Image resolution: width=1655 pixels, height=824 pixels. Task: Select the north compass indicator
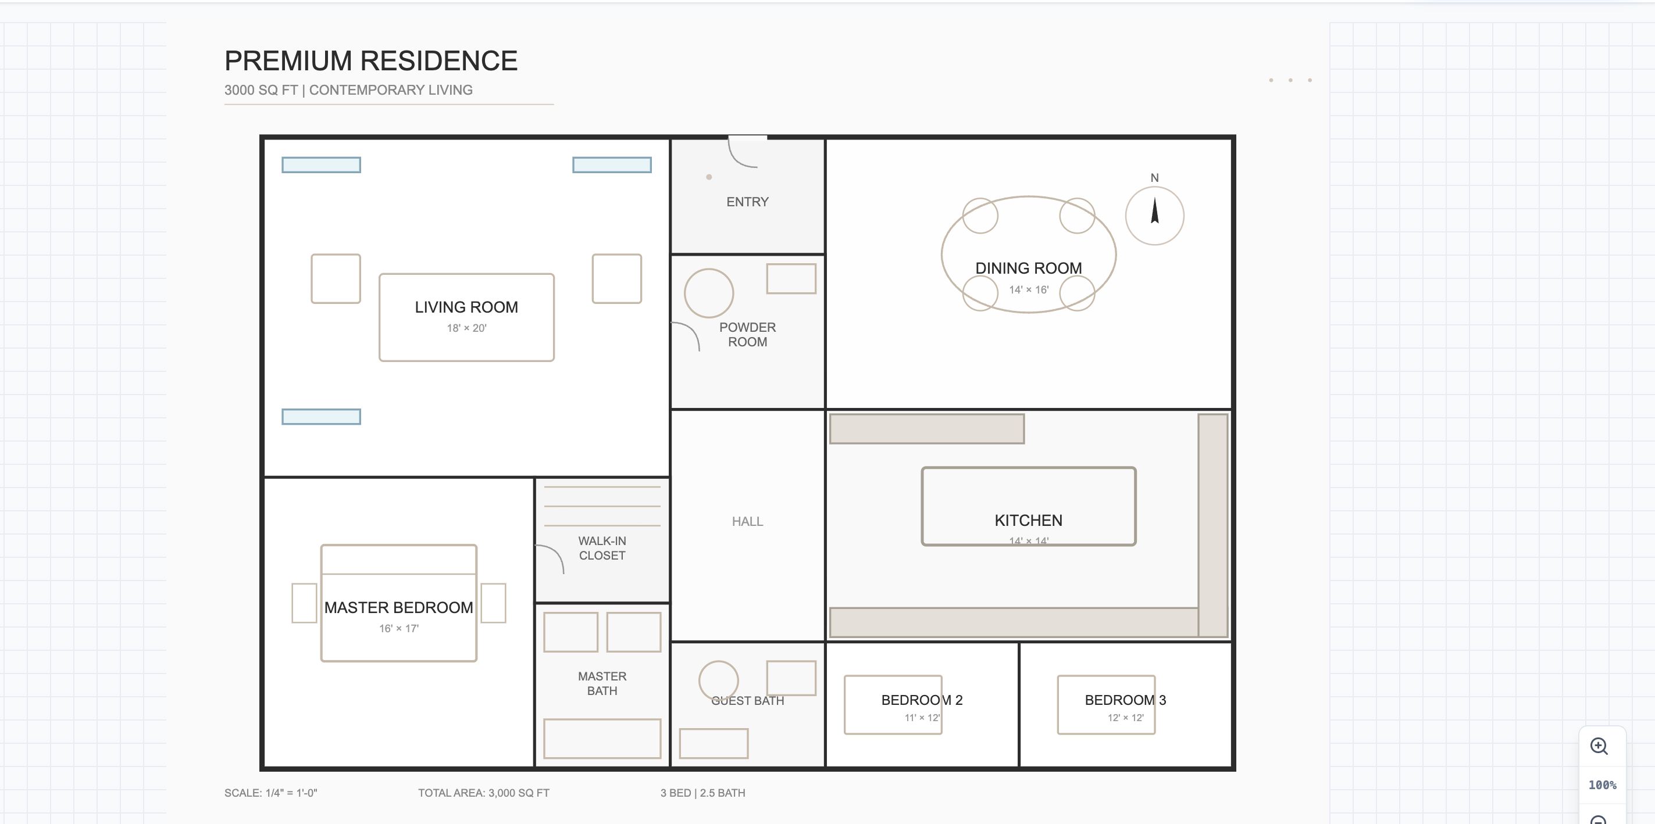click(x=1154, y=216)
